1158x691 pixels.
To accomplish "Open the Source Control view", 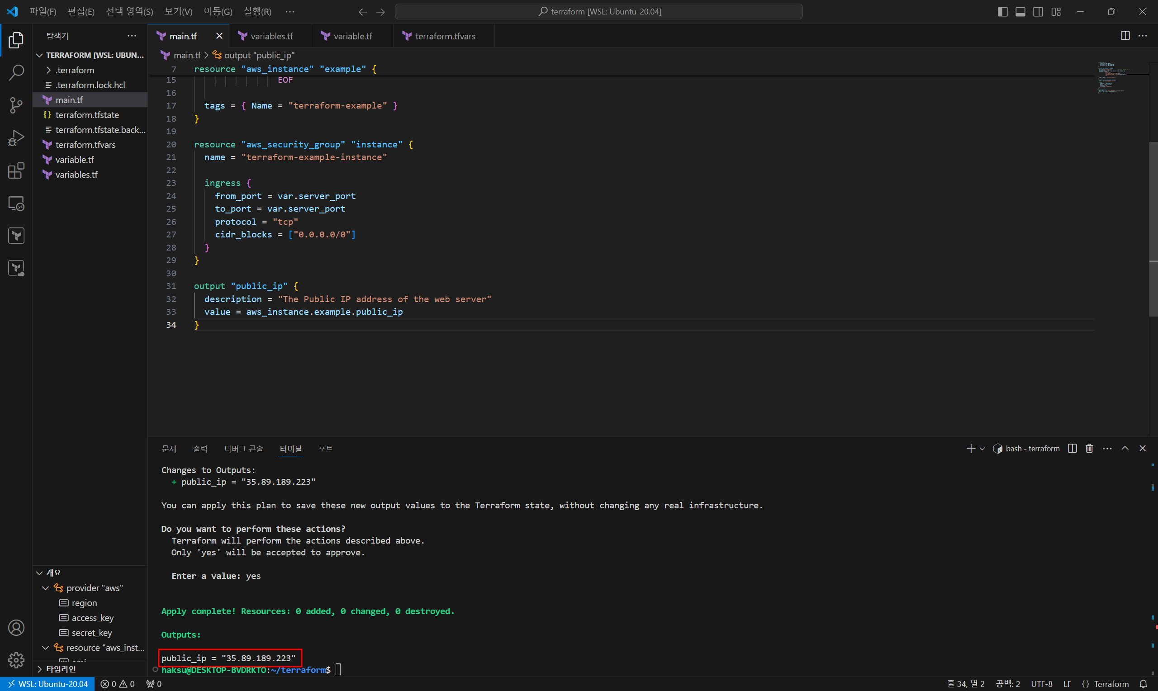I will tap(16, 105).
